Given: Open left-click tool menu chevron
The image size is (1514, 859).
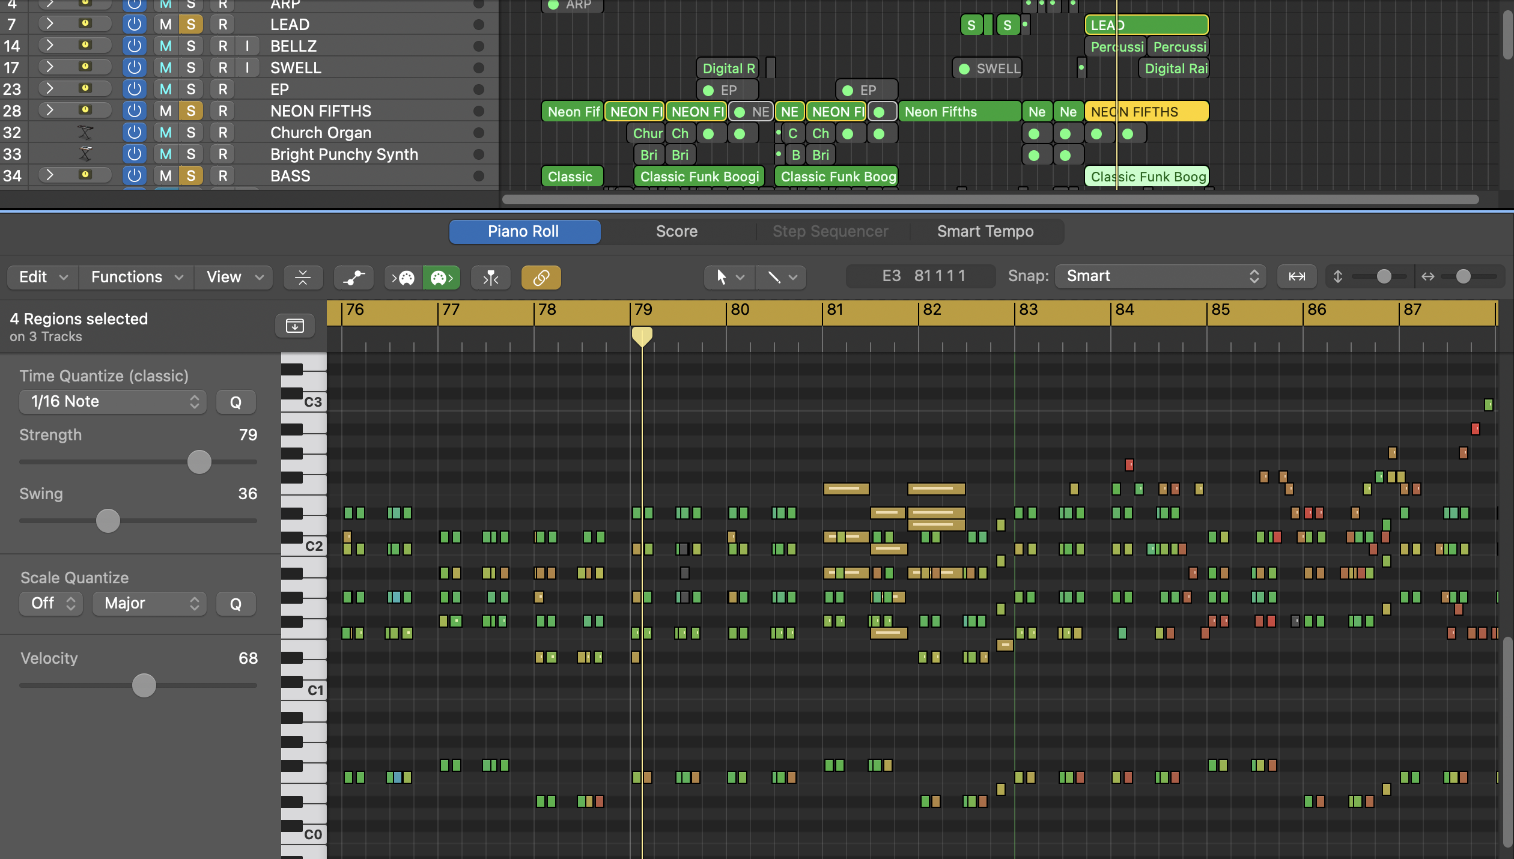Looking at the screenshot, I should pyautogui.click(x=740, y=278).
